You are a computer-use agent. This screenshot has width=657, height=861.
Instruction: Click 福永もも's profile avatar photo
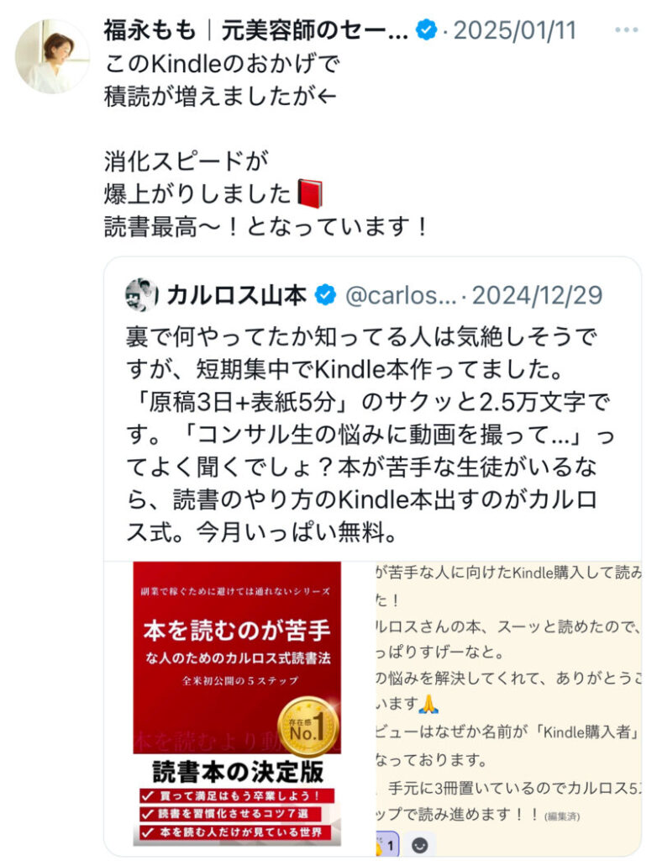tap(52, 56)
